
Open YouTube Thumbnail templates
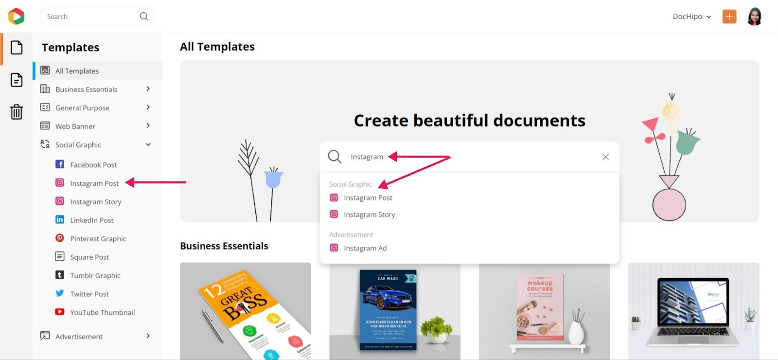(103, 313)
